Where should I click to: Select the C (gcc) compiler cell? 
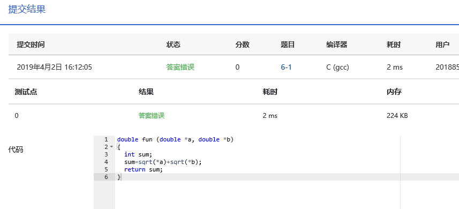coord(337,68)
